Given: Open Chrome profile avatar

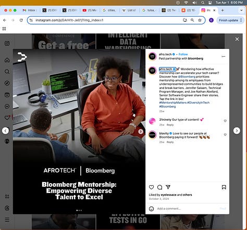Looking at the screenshot, I should coord(211,20).
